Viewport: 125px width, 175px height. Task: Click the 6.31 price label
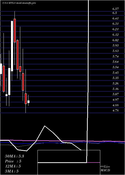[115, 24]
